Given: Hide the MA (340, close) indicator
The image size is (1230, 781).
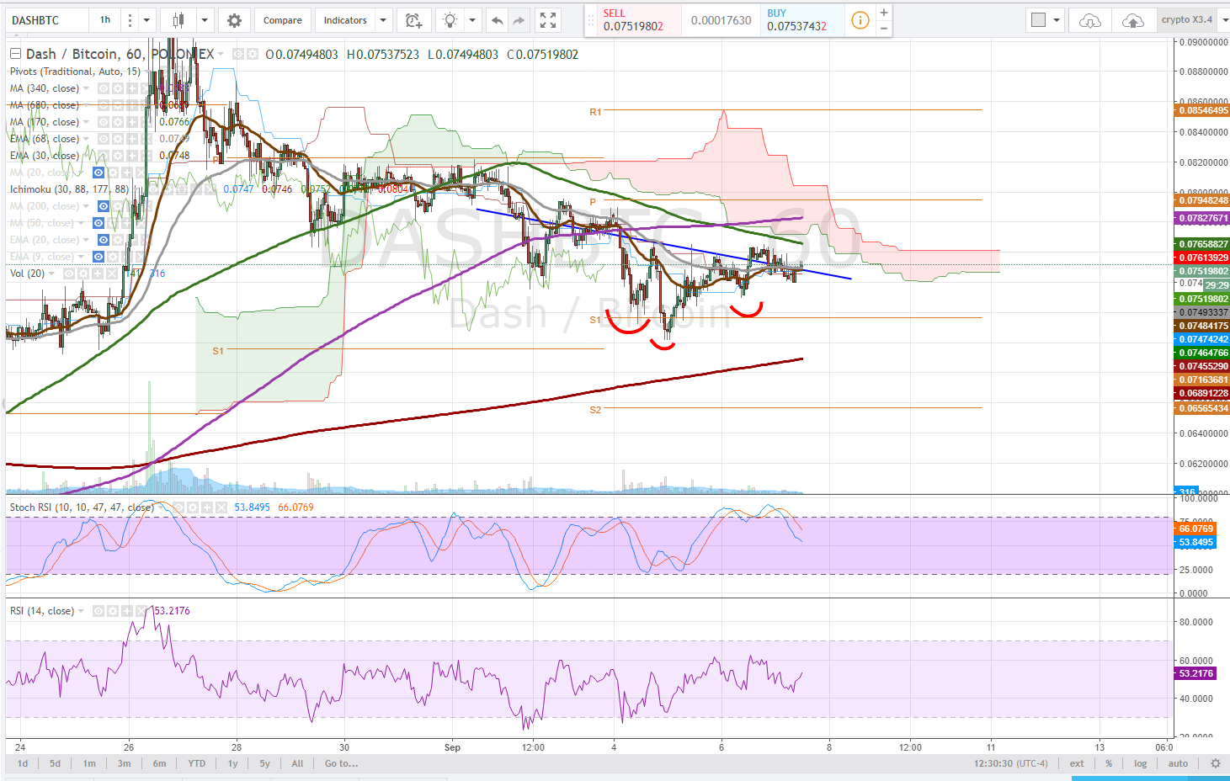Looking at the screenshot, I should tap(103, 88).
